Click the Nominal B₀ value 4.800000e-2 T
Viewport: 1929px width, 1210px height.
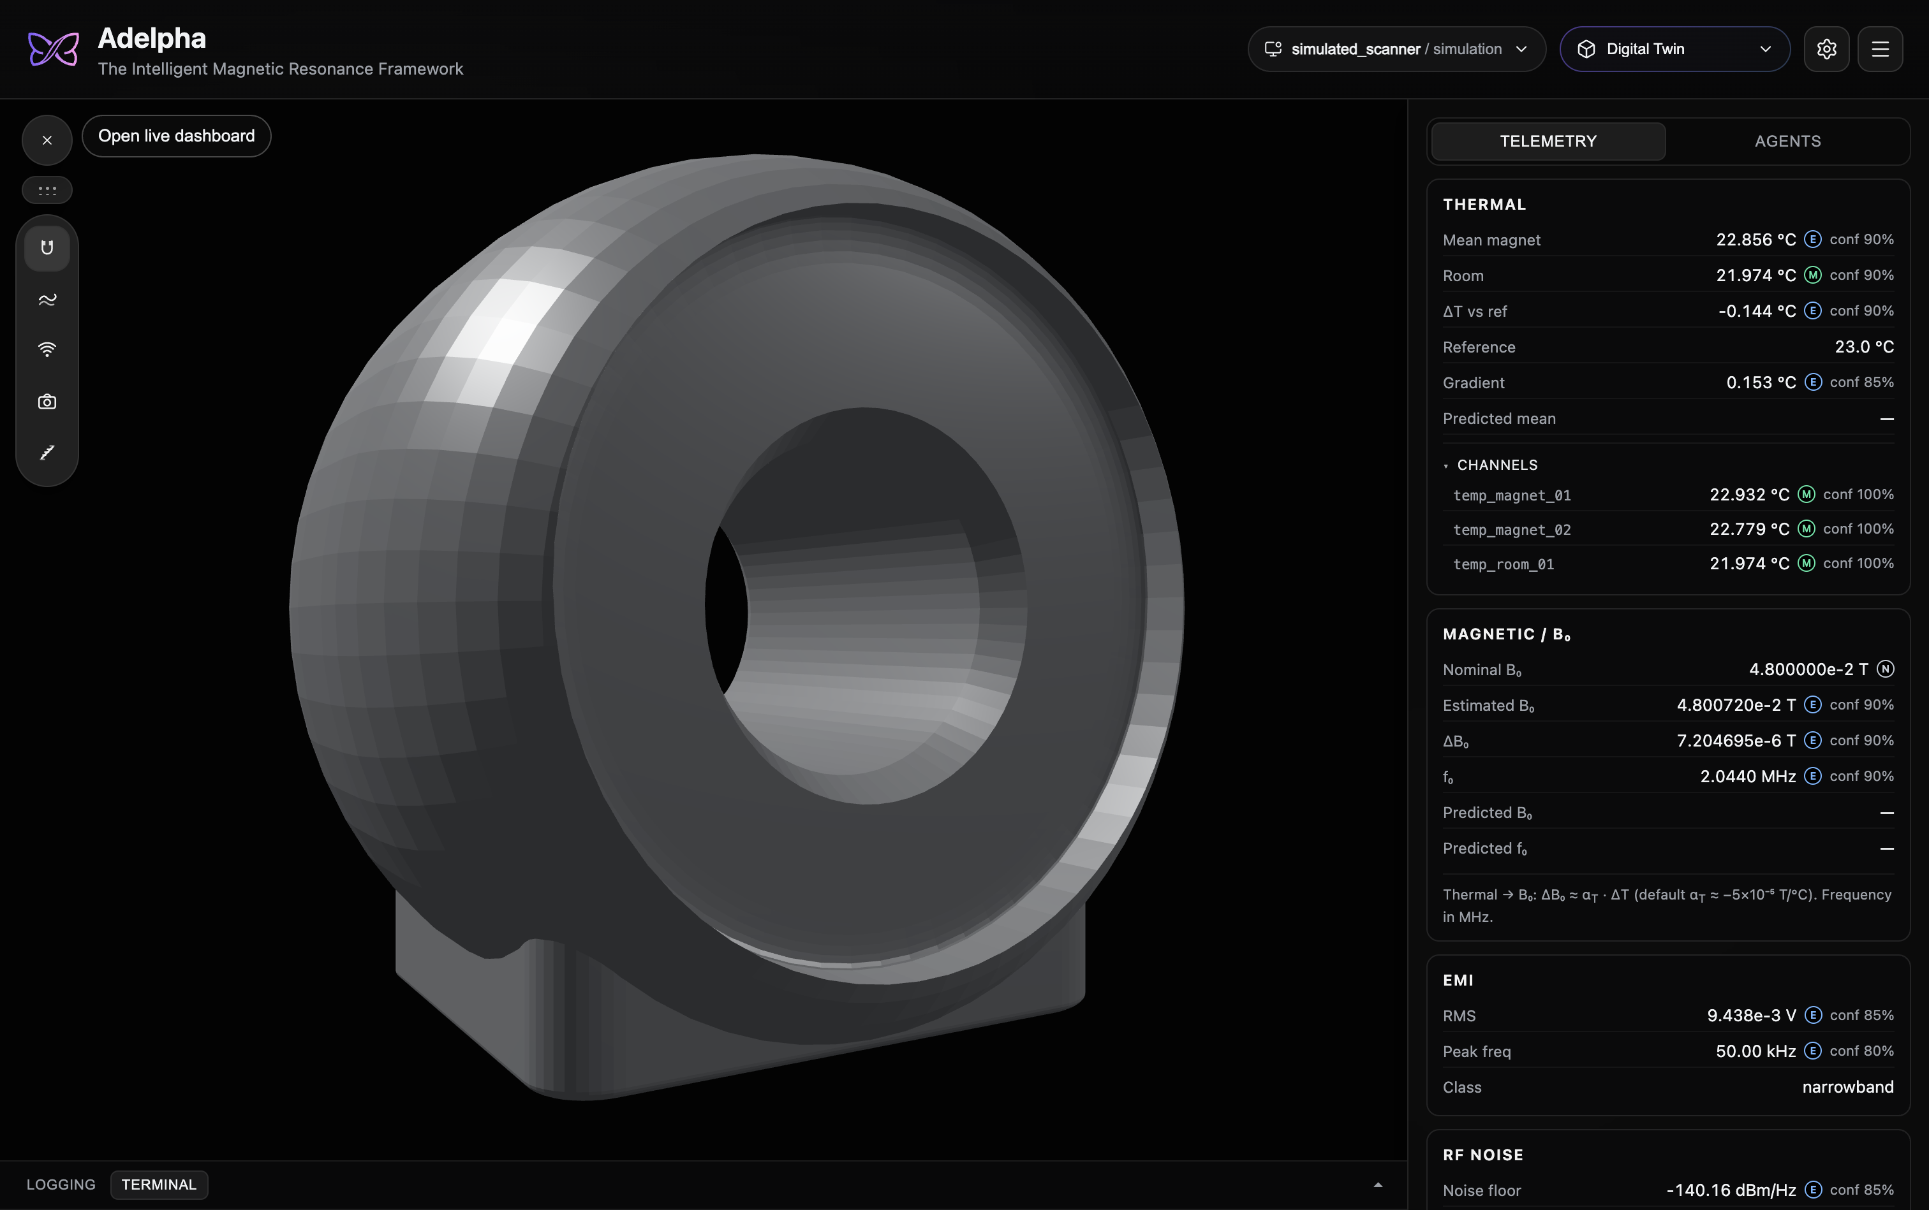pos(1809,669)
